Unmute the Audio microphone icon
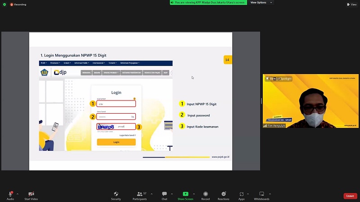The height and width of the screenshot is (202, 360). (10, 194)
